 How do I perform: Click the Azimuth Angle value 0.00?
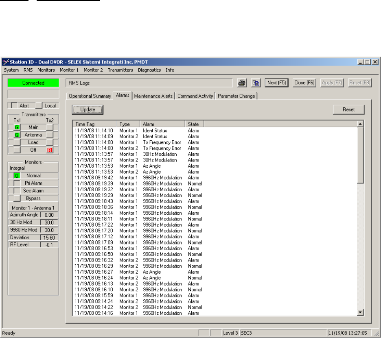coord(49,215)
